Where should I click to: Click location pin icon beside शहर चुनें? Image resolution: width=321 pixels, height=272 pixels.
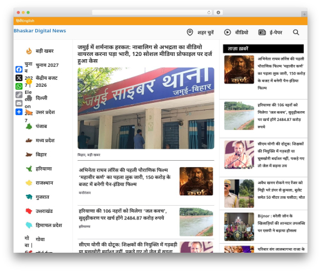pos(190,32)
